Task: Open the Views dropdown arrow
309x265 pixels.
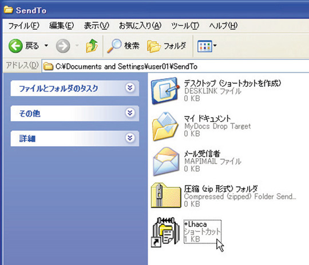Action: pyautogui.click(x=215, y=46)
